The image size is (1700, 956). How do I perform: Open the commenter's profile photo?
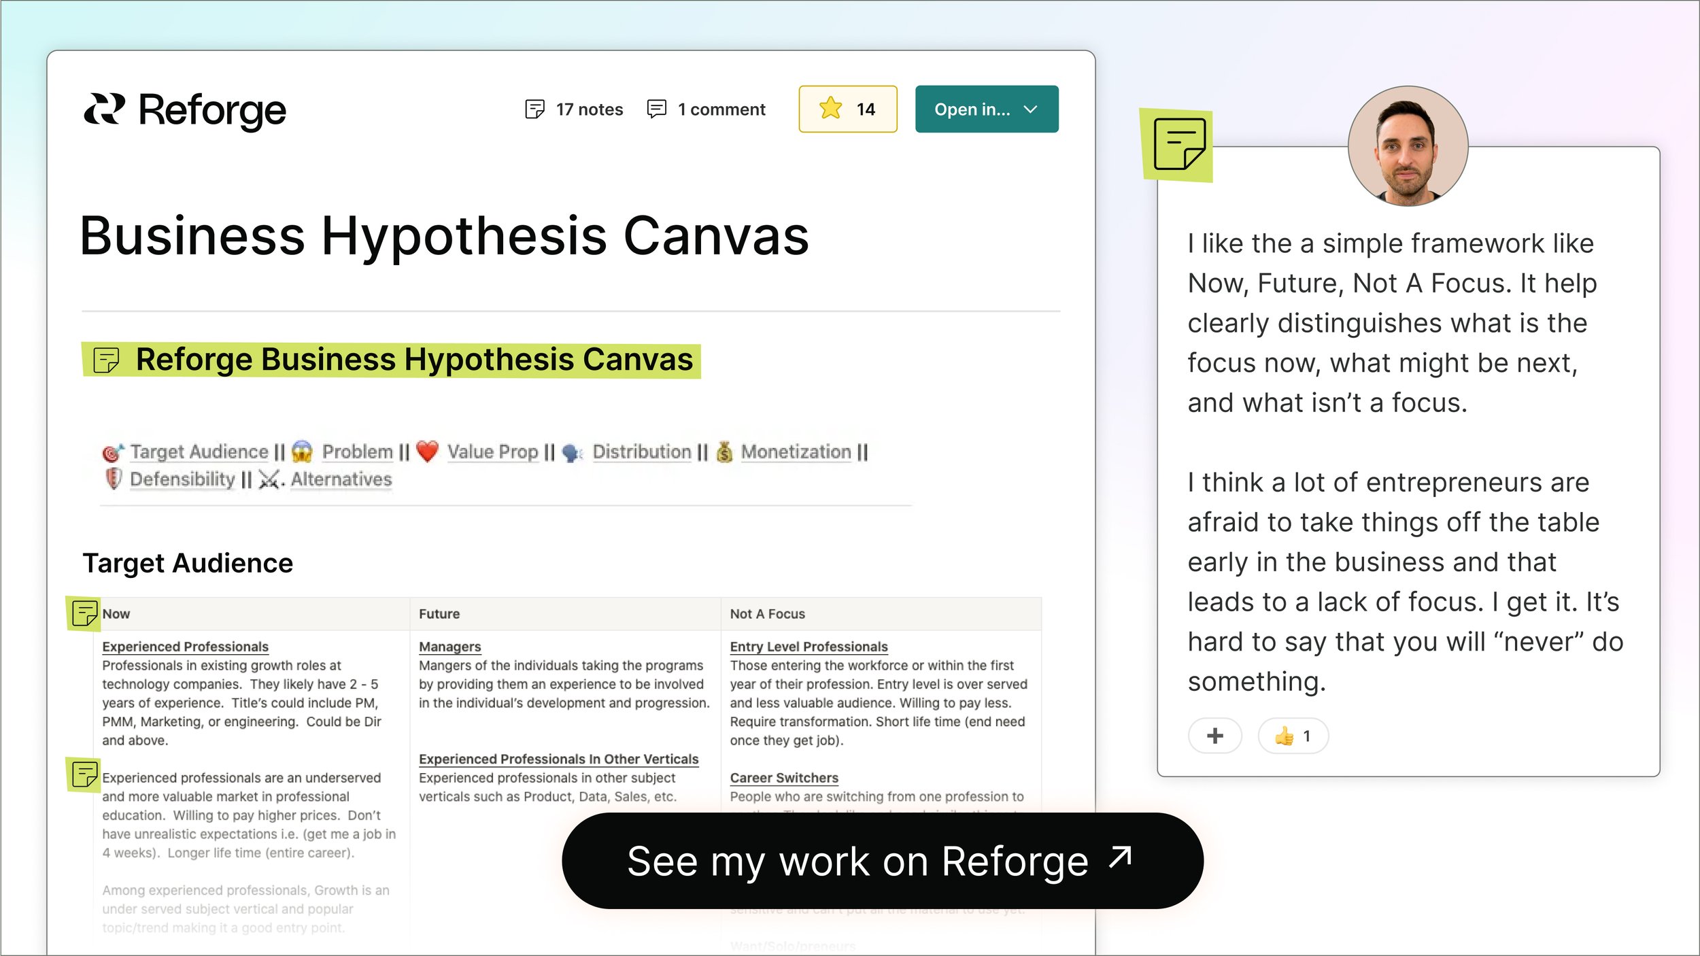pos(1407,146)
